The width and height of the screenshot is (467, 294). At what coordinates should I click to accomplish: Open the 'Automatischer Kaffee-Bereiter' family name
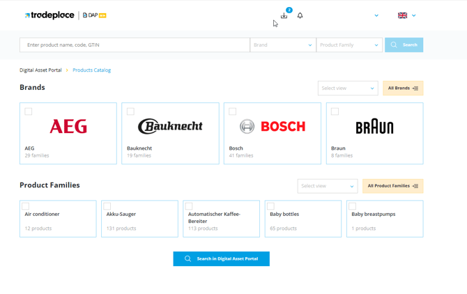[214, 217]
